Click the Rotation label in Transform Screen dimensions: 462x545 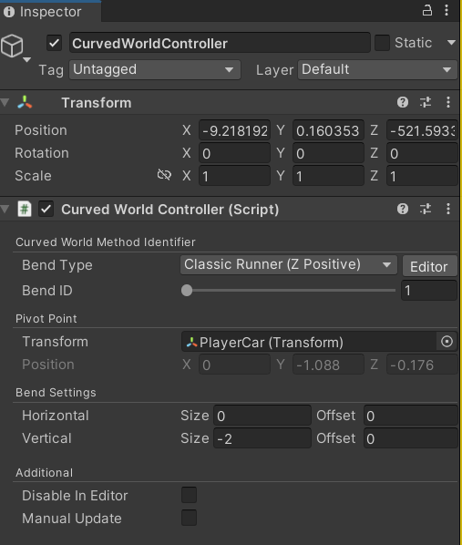coord(42,153)
